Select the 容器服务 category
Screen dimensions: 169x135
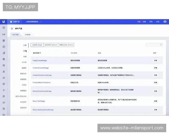(x=23, y=79)
